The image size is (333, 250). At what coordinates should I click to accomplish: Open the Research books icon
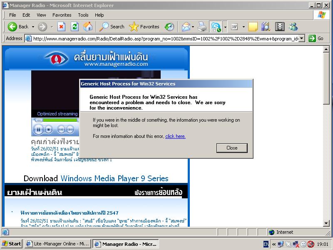tap(266, 27)
